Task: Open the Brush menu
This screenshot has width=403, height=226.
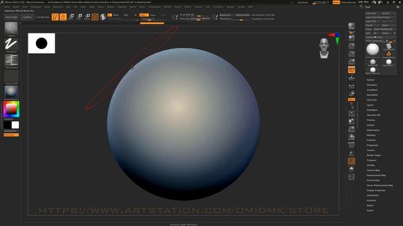Action: pyautogui.click(x=16, y=7)
